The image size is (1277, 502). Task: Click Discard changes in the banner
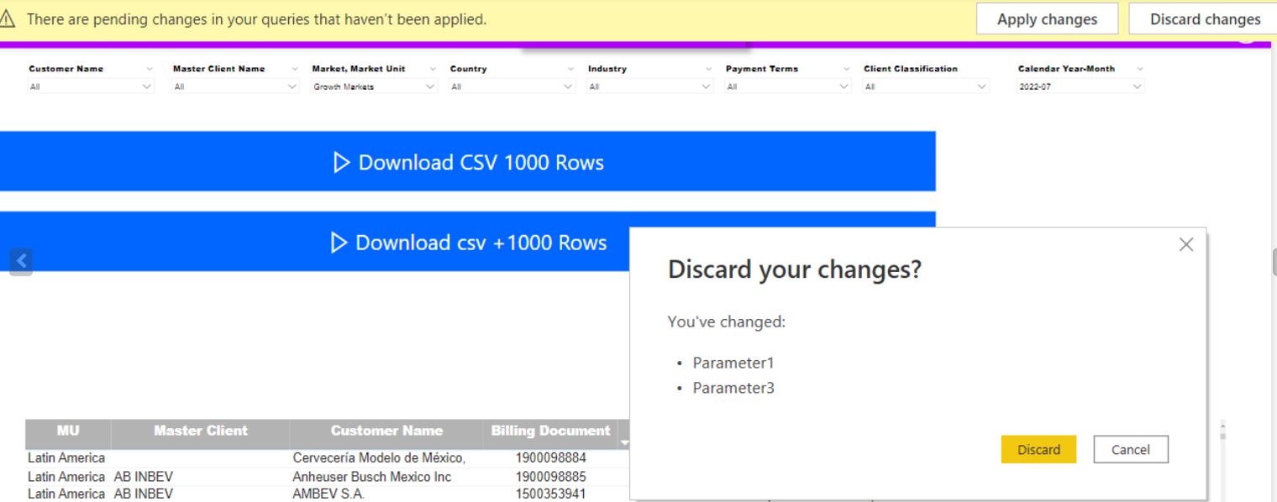pos(1205,18)
